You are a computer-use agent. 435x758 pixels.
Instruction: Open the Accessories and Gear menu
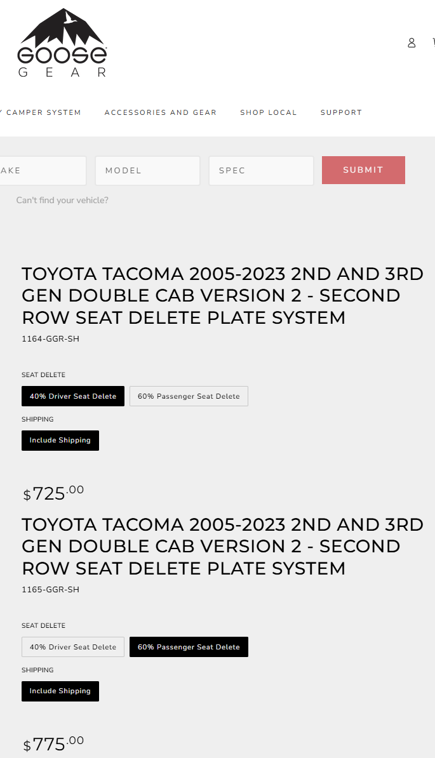[161, 112]
